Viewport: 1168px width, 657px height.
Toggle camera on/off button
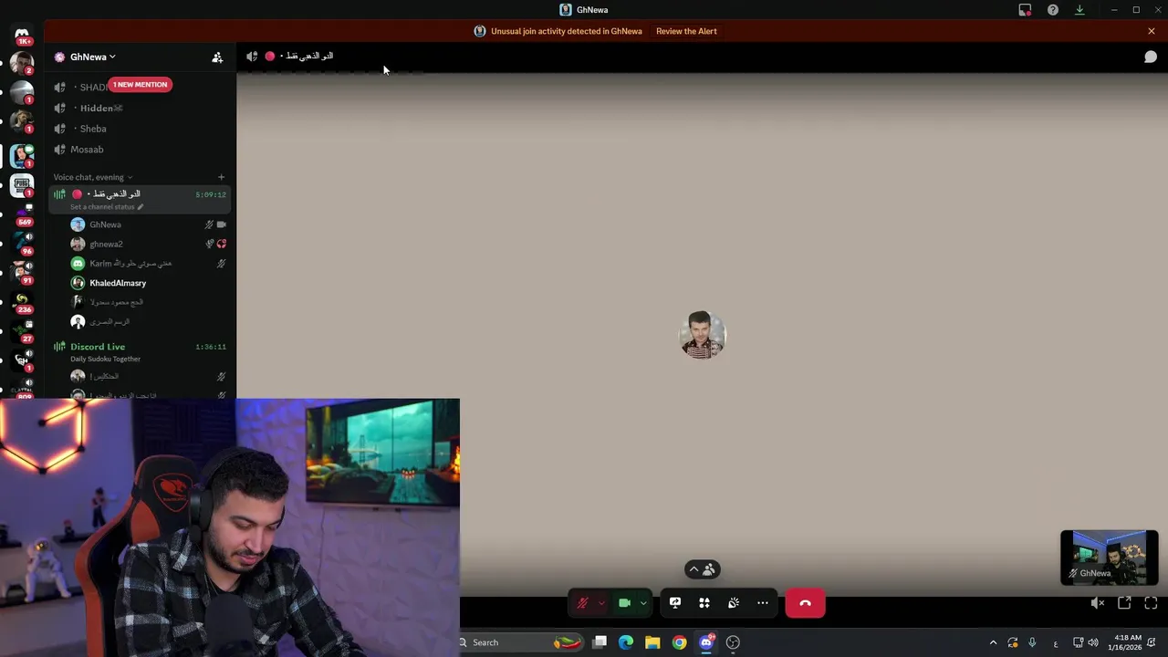click(x=625, y=603)
